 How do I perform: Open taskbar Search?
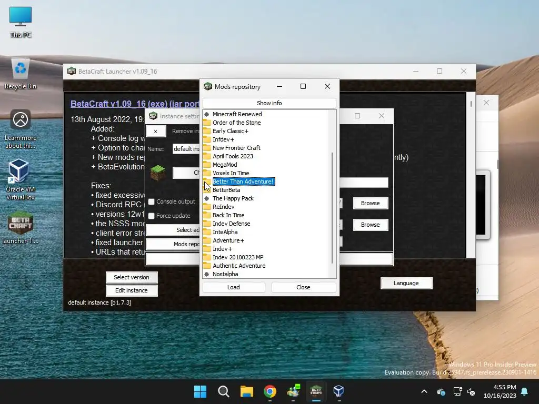pos(223,391)
